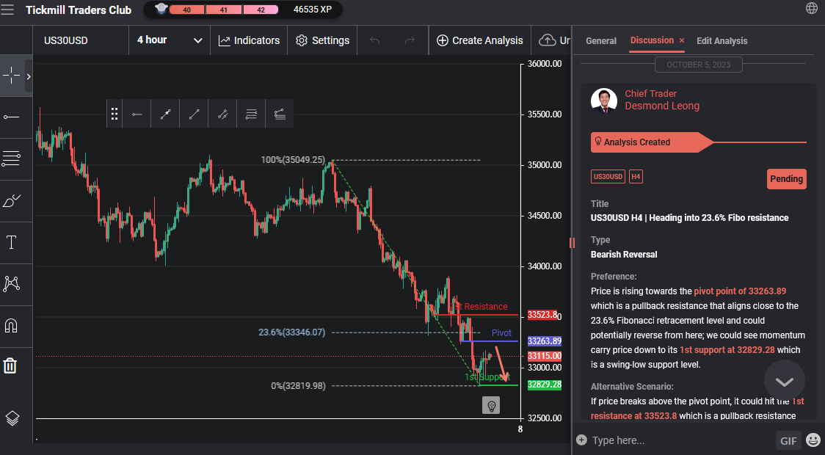825x455 pixels.
Task: Click the Tickmill Traders Club title
Action: (79, 10)
